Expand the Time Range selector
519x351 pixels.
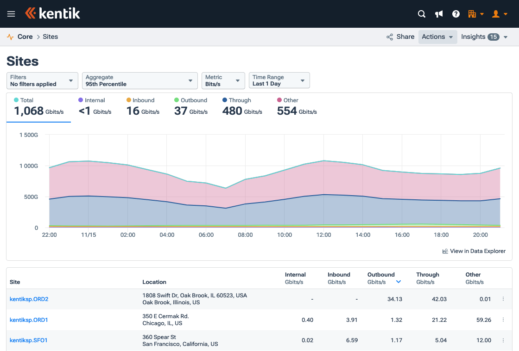pyautogui.click(x=279, y=80)
